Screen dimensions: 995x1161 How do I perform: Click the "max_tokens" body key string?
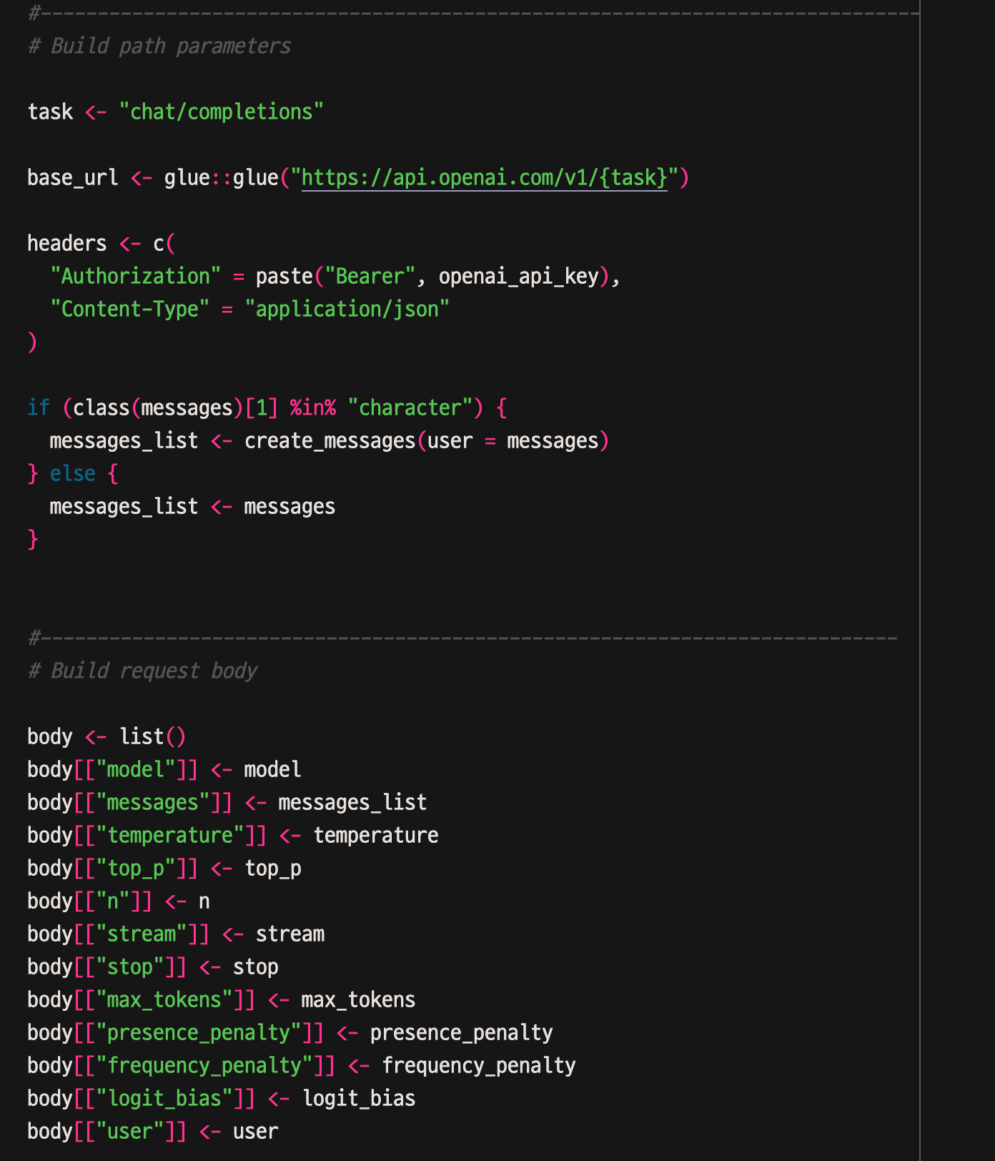click(164, 999)
